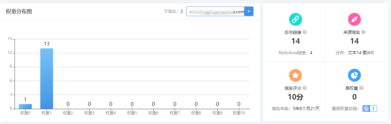Click the 权重分布图 panel title
Image resolution: width=391 pixels, height=124 pixels.
pyautogui.click(x=19, y=12)
